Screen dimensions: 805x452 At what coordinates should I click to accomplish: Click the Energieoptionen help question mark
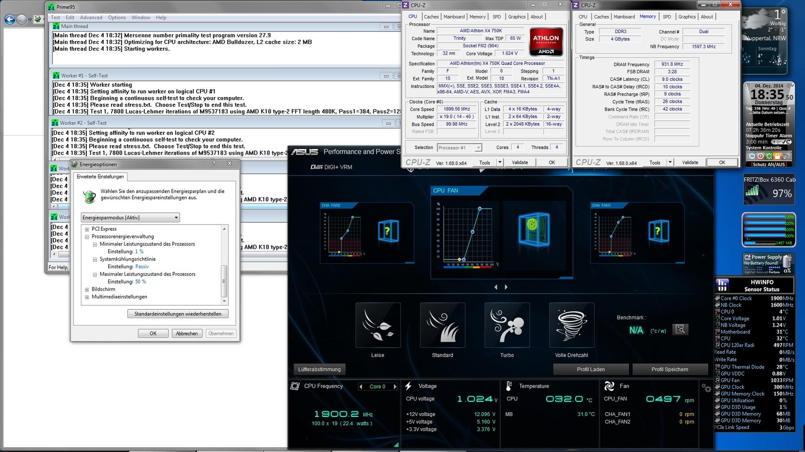[214, 163]
